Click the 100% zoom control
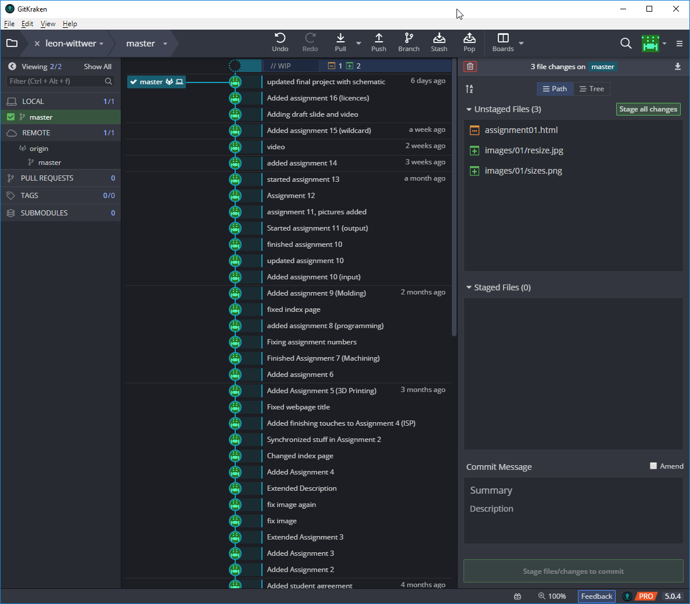 (x=552, y=596)
